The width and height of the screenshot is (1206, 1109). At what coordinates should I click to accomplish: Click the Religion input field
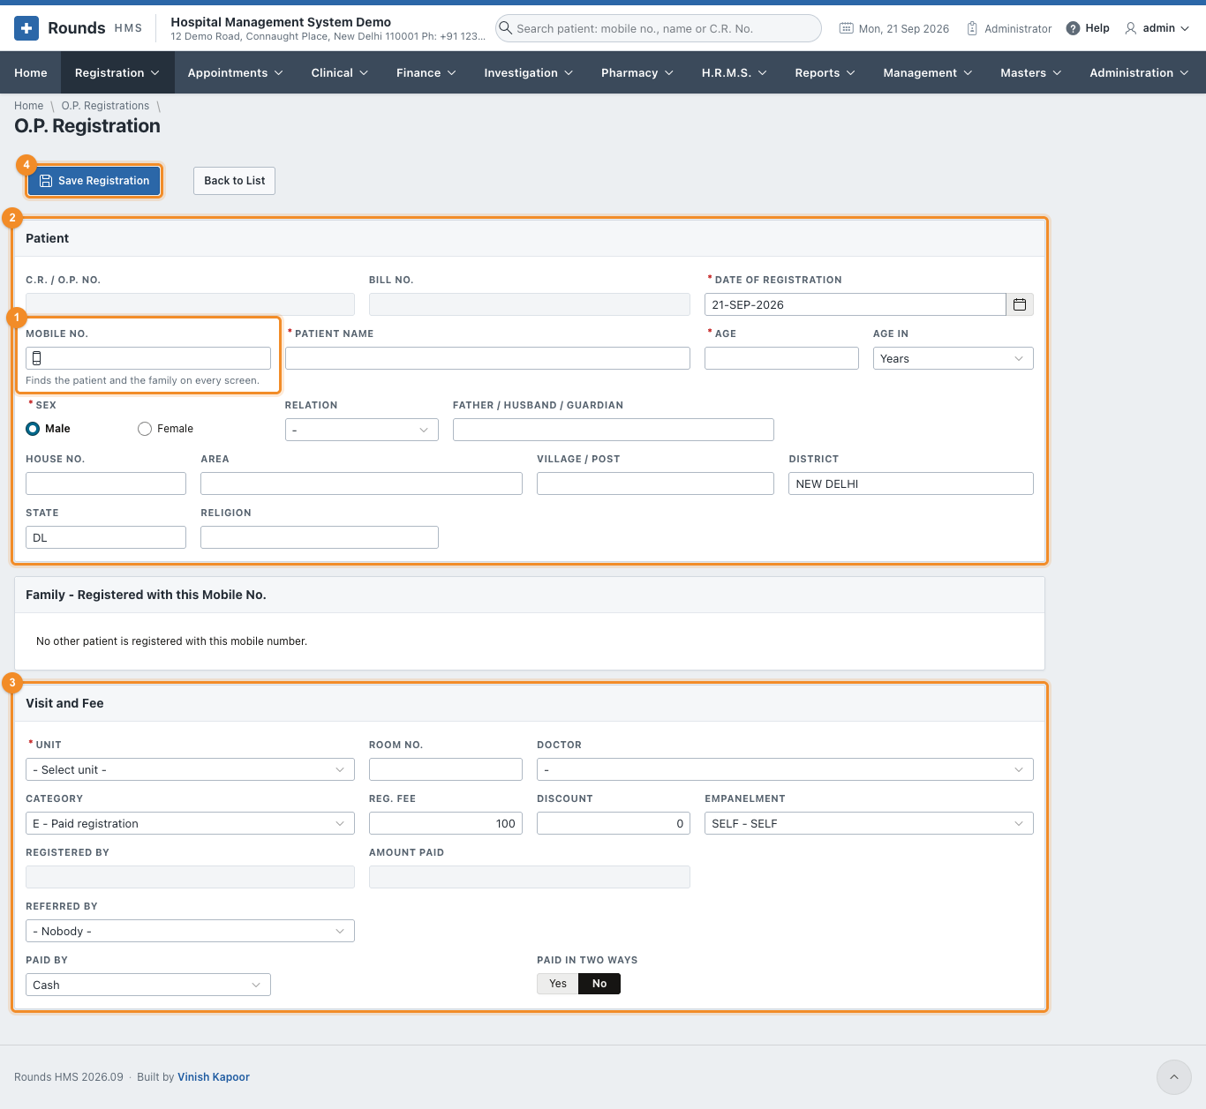pos(320,537)
